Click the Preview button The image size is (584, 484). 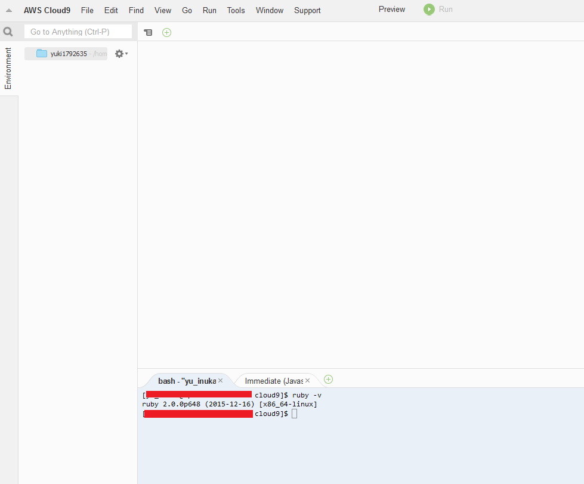click(392, 10)
